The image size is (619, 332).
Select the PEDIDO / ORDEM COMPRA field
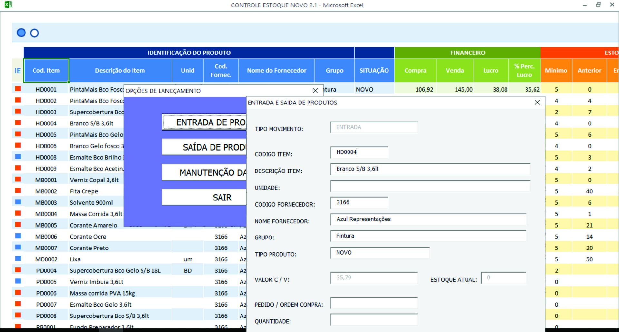click(374, 303)
